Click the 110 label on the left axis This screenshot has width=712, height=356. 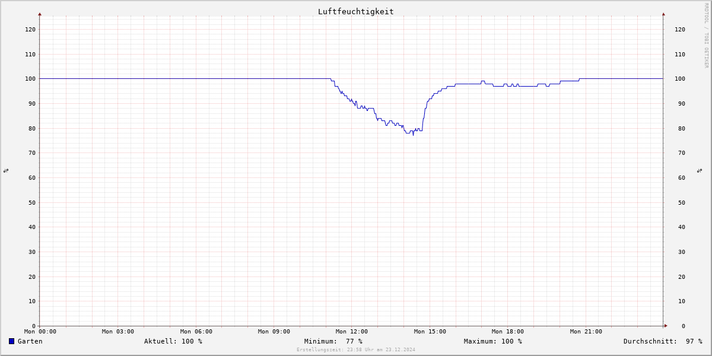[x=30, y=54]
